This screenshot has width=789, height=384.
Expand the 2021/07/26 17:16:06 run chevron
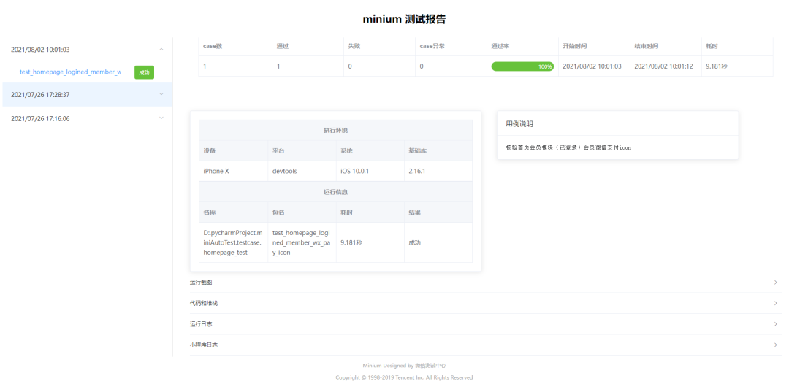(x=161, y=118)
